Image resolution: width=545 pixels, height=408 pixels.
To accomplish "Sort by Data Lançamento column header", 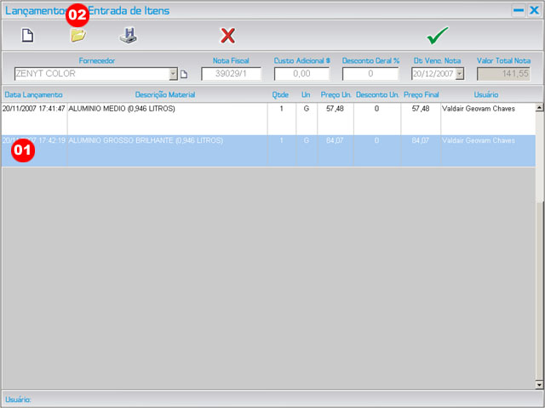I will pos(33,94).
